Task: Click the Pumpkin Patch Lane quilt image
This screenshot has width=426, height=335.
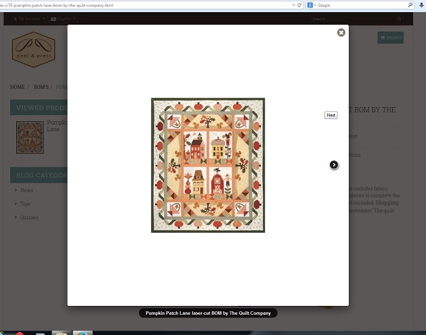Action: pyautogui.click(x=208, y=165)
